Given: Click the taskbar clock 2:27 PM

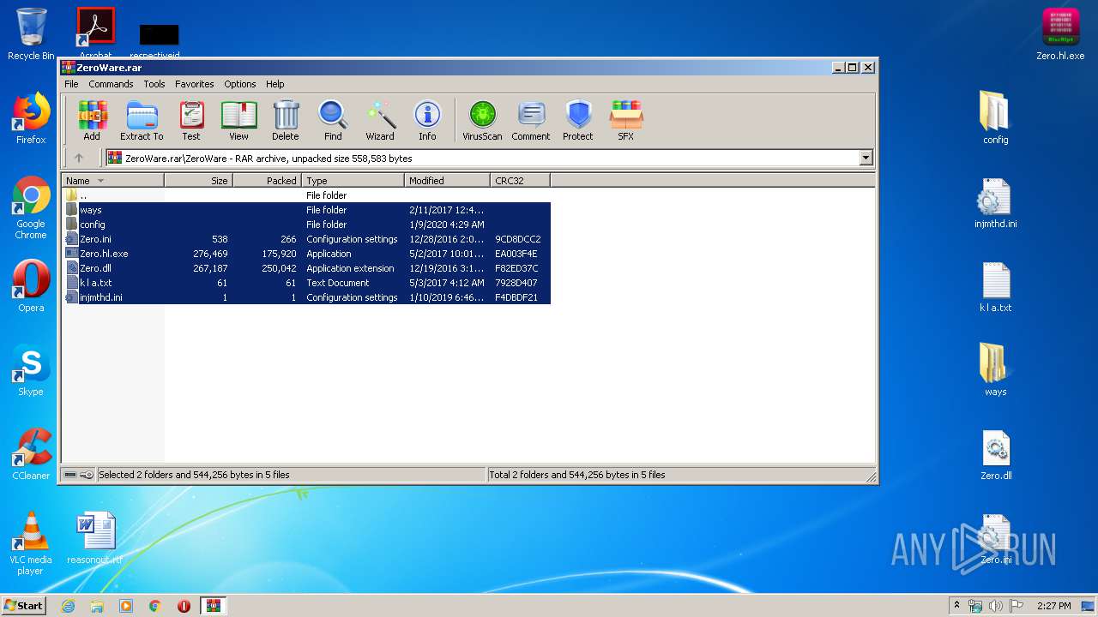Looking at the screenshot, I should click(1053, 606).
